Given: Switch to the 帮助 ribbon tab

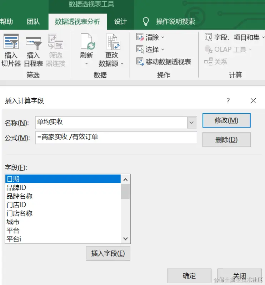Looking at the screenshot, I should [6, 22].
